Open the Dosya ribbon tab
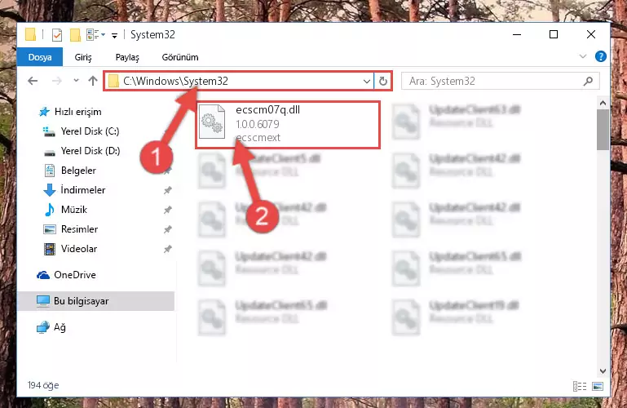The height and width of the screenshot is (408, 627). click(x=40, y=57)
